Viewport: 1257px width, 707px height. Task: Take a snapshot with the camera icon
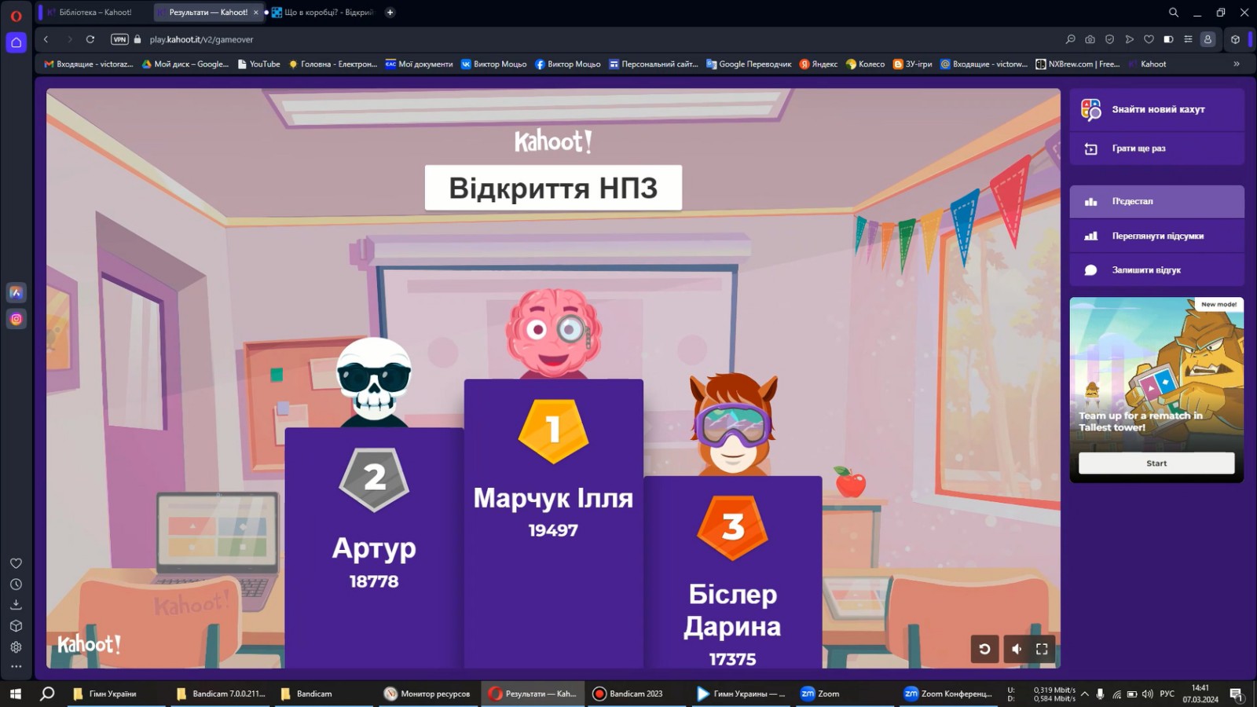[1090, 39]
